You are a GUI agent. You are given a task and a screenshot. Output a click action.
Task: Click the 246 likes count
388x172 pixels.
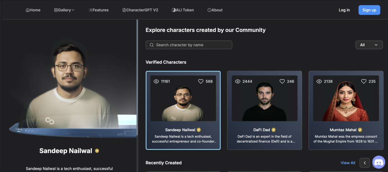[291, 82]
